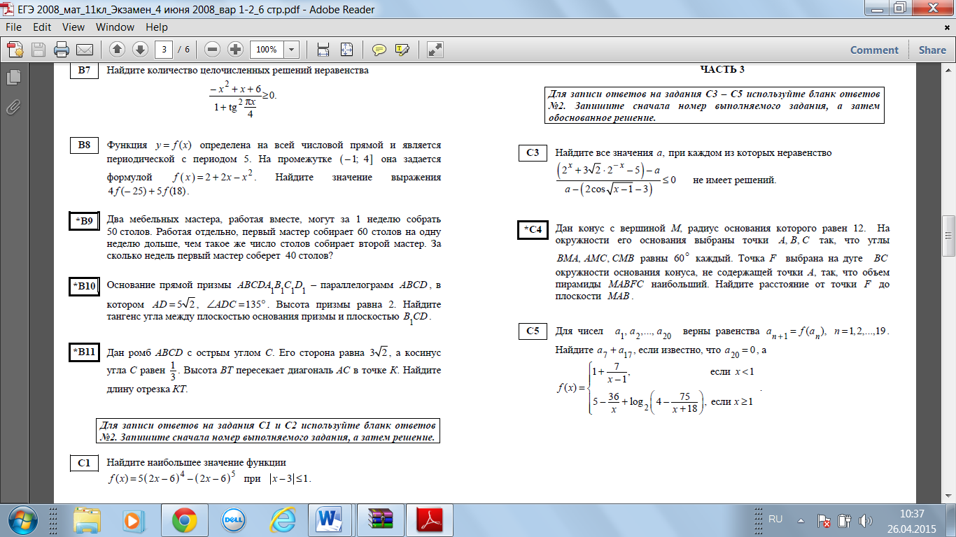956x537 pixels.
Task: Click the power battery tray icon
Action: (843, 520)
